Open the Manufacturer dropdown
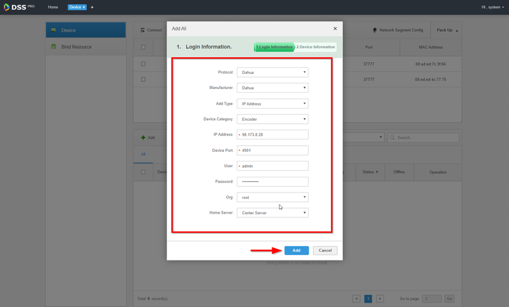 coord(272,88)
